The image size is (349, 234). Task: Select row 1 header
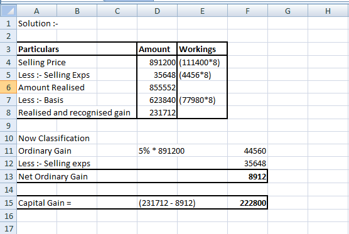click(x=8, y=23)
